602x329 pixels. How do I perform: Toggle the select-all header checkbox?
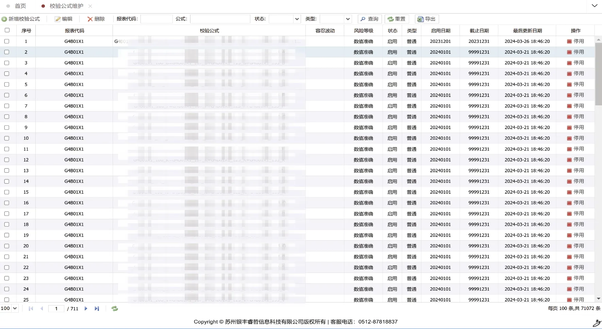pos(7,30)
